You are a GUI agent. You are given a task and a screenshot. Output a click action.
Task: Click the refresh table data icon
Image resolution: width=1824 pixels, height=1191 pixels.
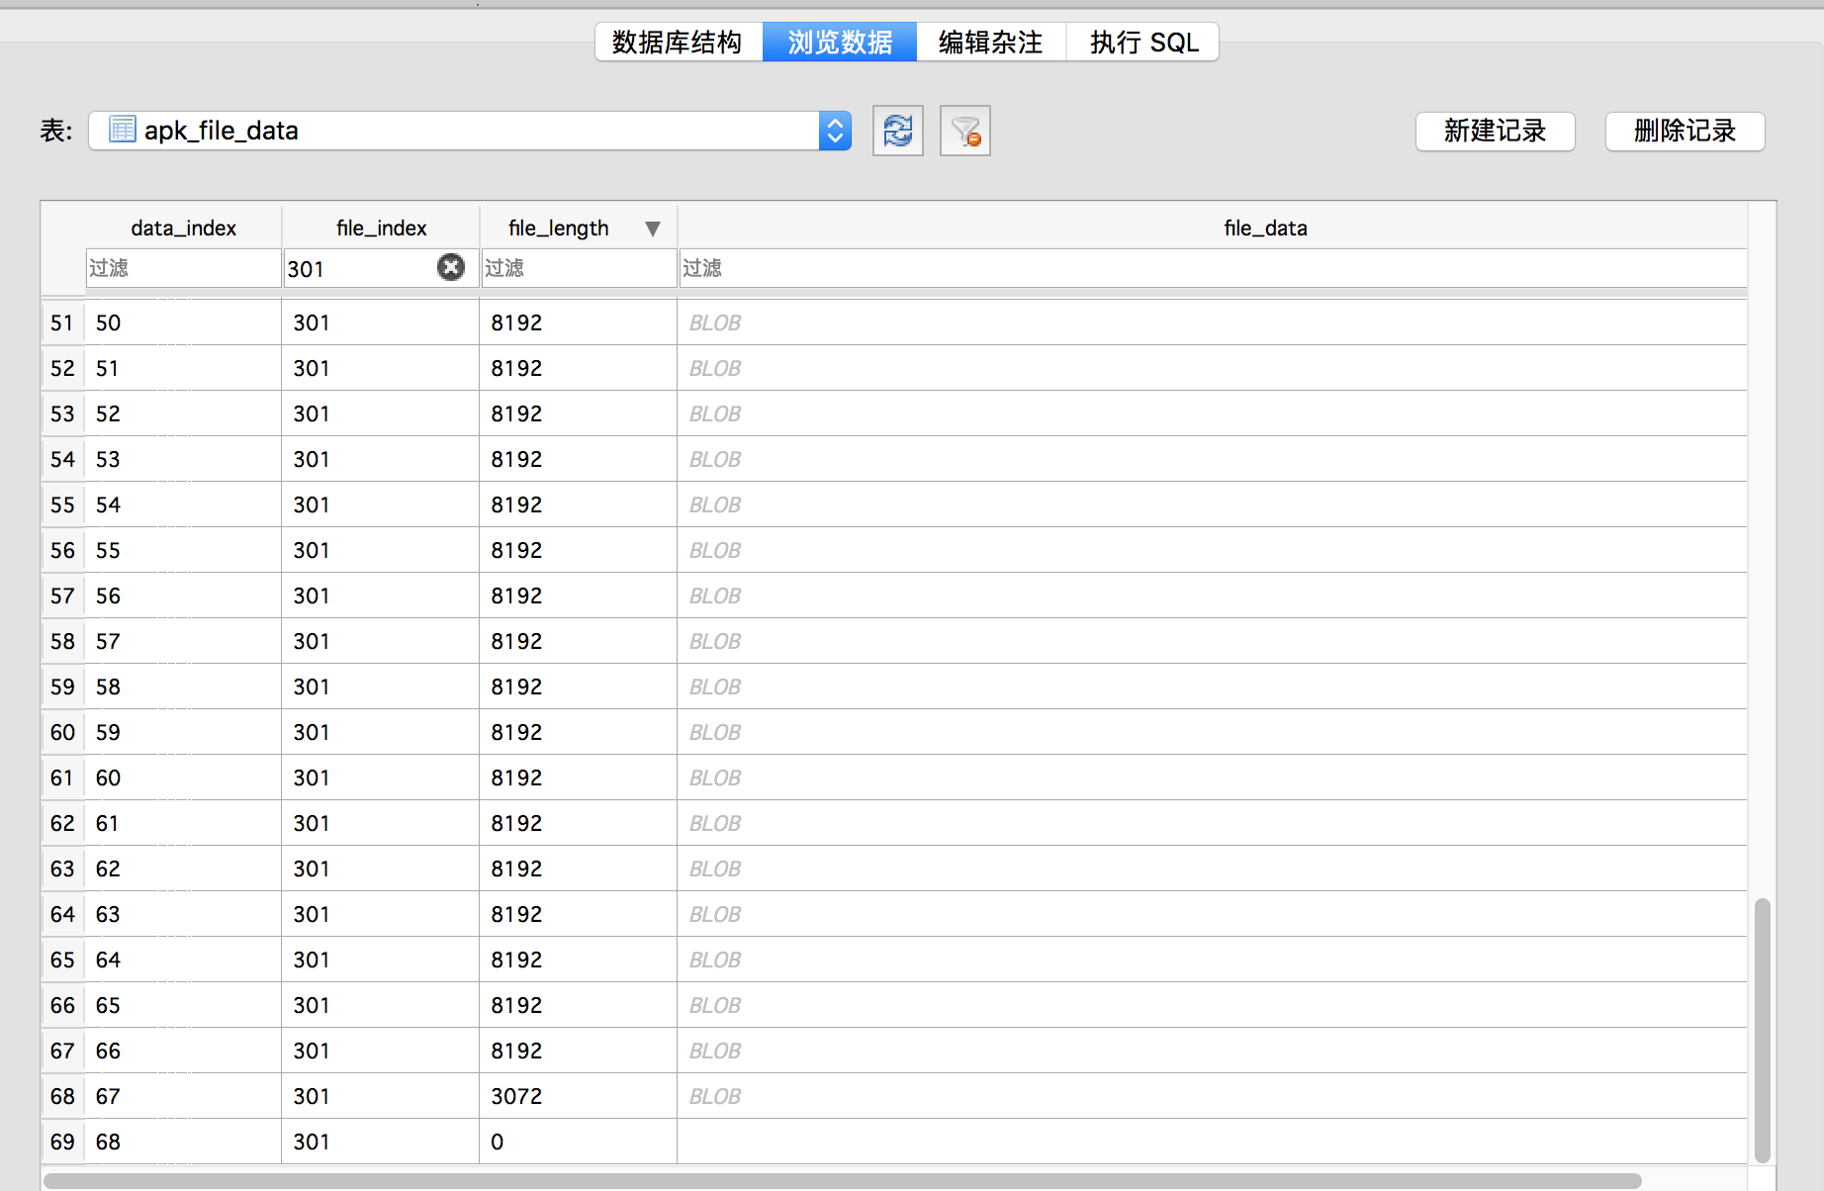coord(897,131)
